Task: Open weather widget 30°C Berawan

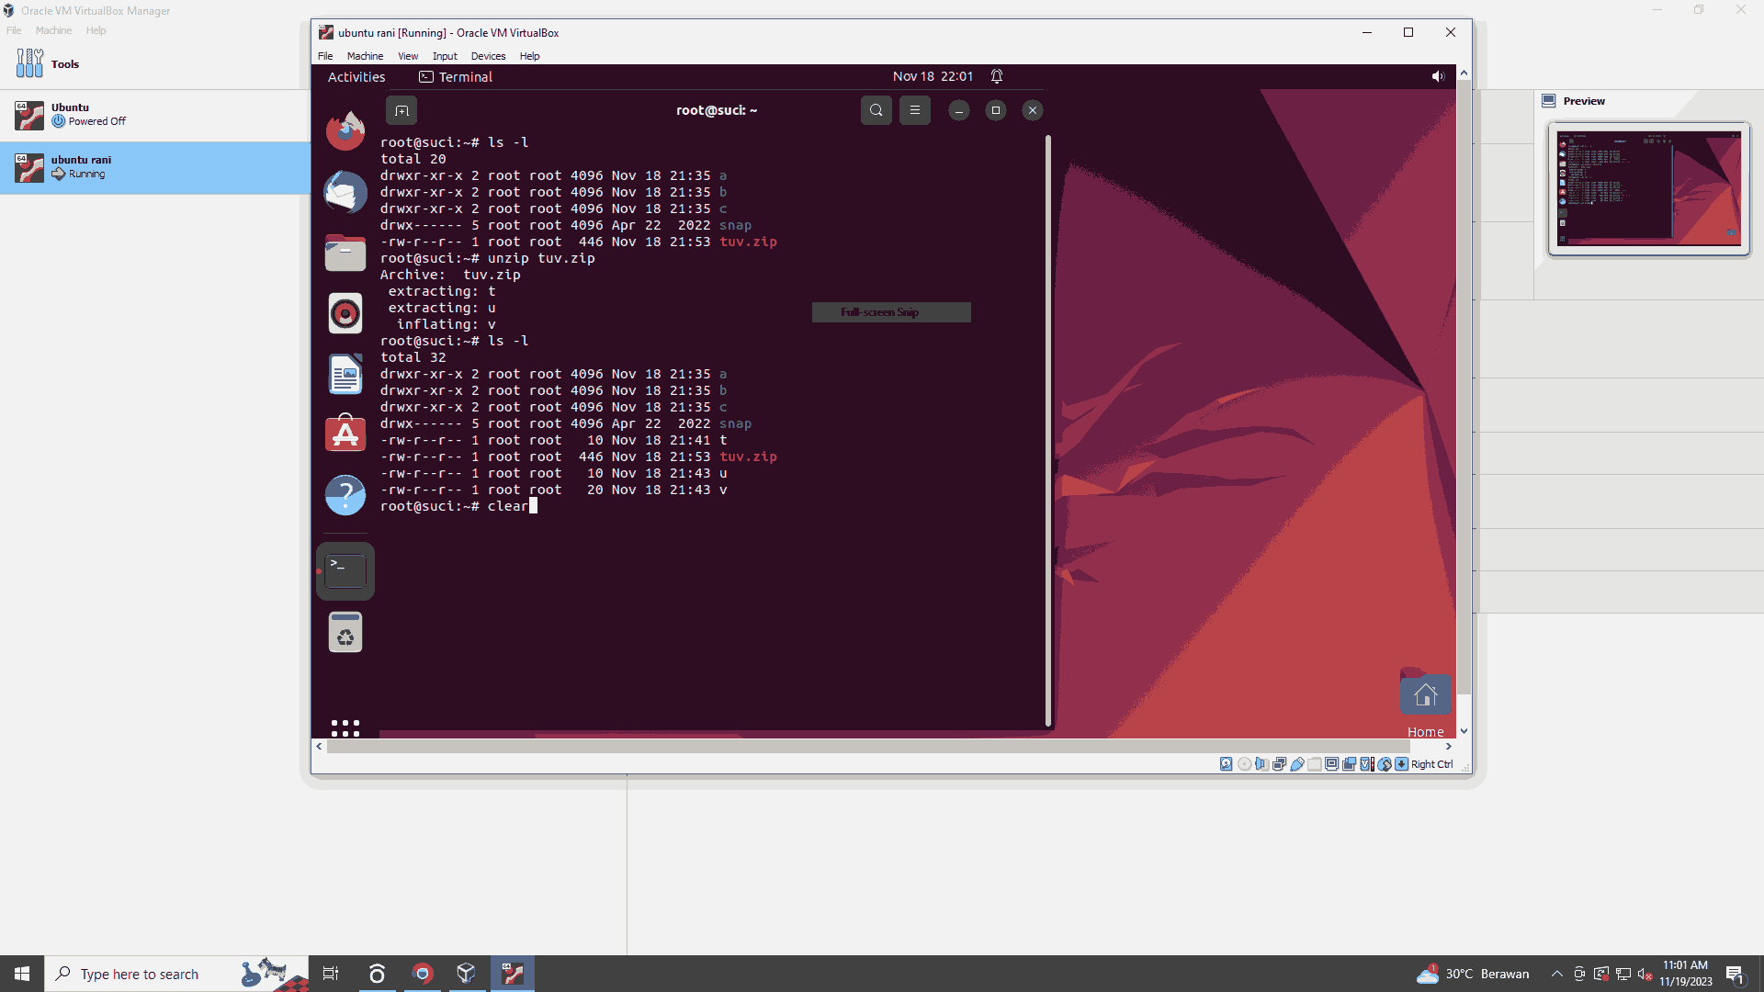Action: click(x=1473, y=974)
